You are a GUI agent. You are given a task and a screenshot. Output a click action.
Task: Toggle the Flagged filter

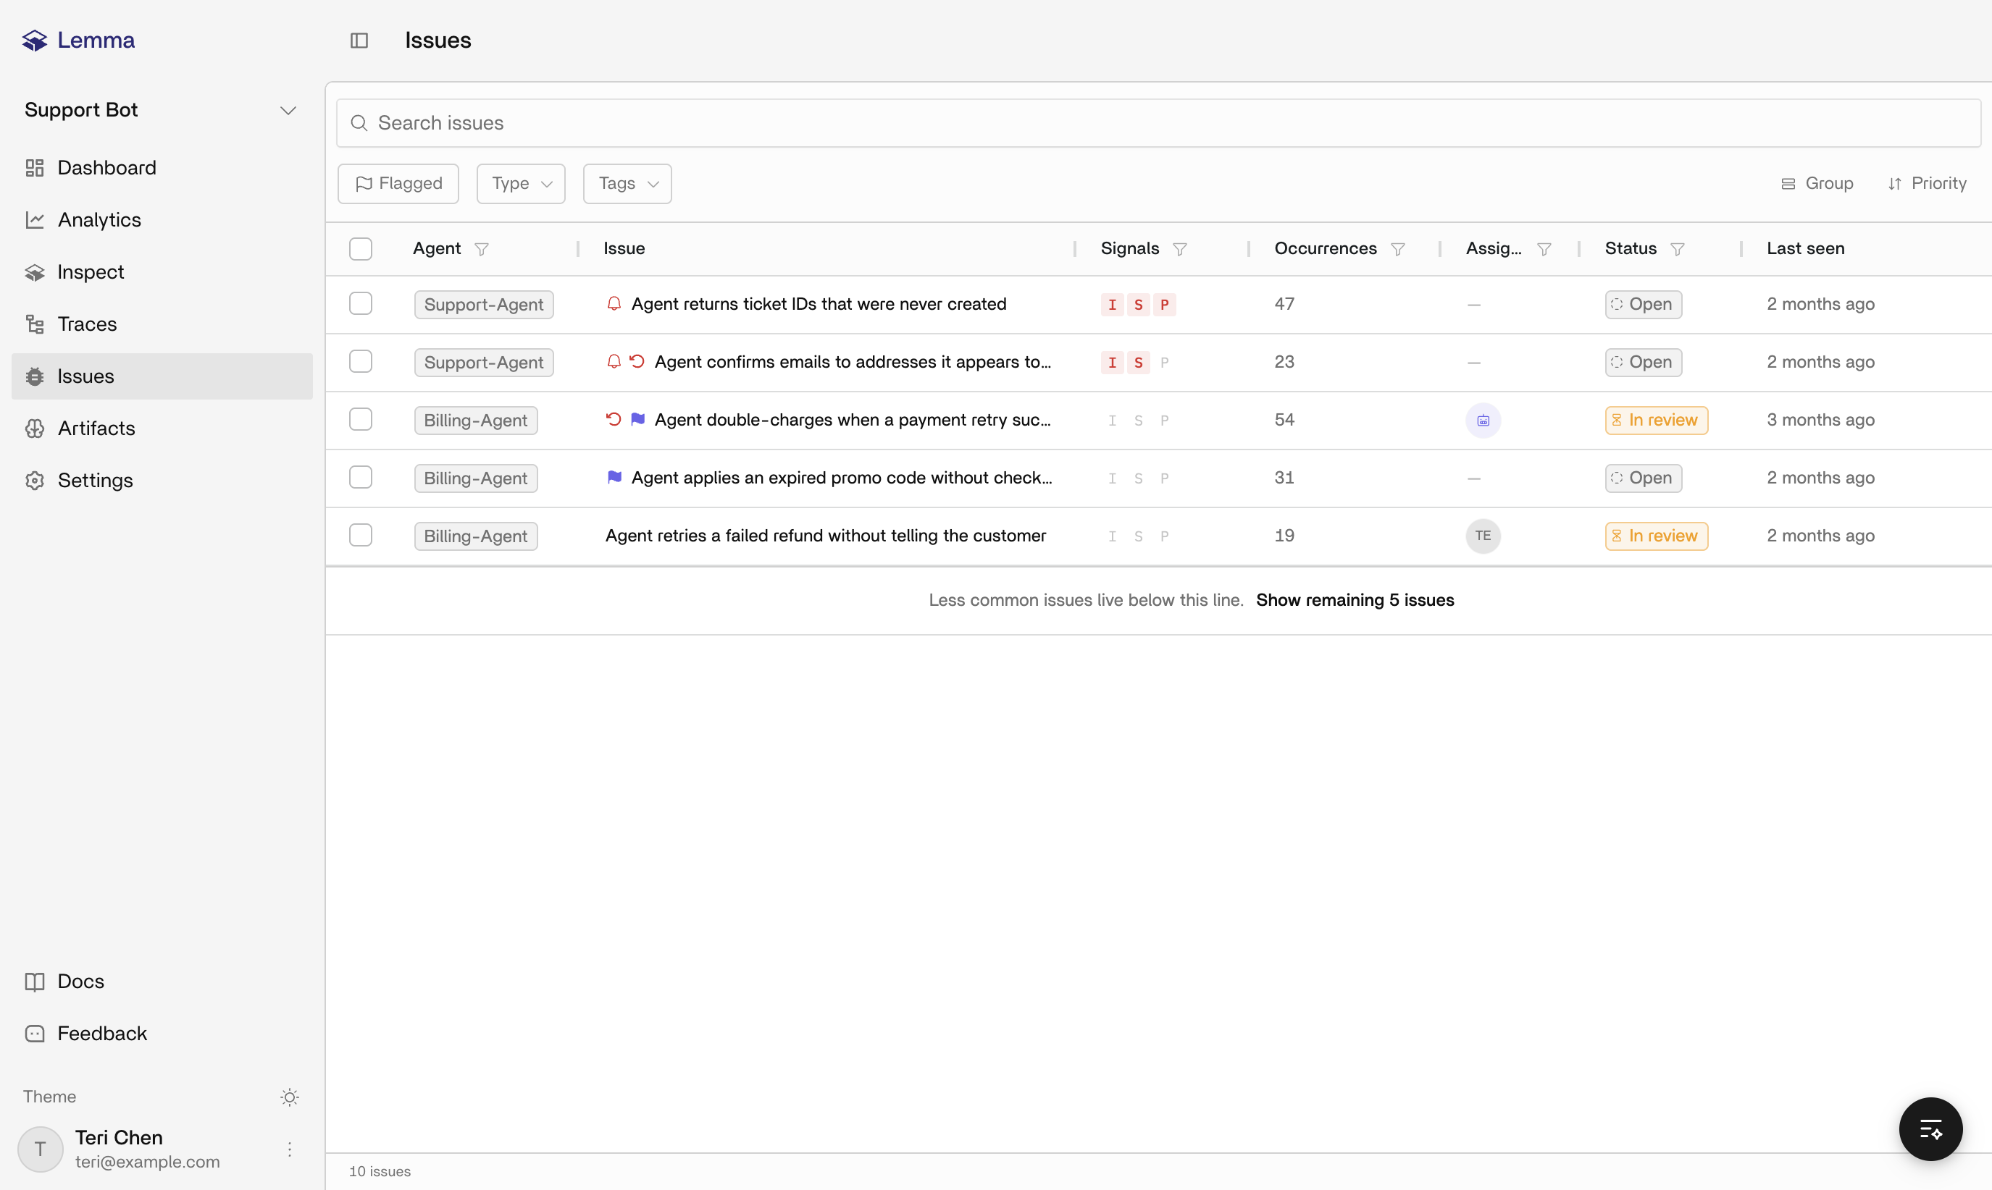(x=398, y=184)
